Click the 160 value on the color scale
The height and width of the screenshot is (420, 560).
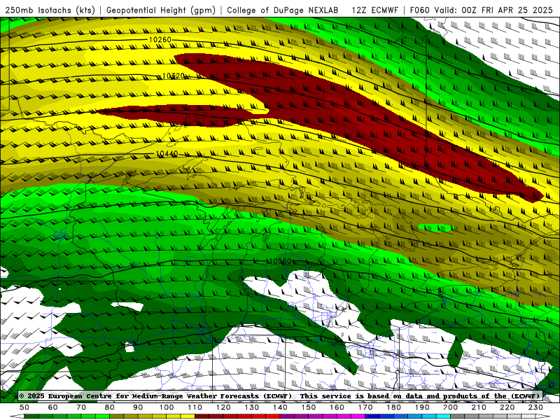337,407
